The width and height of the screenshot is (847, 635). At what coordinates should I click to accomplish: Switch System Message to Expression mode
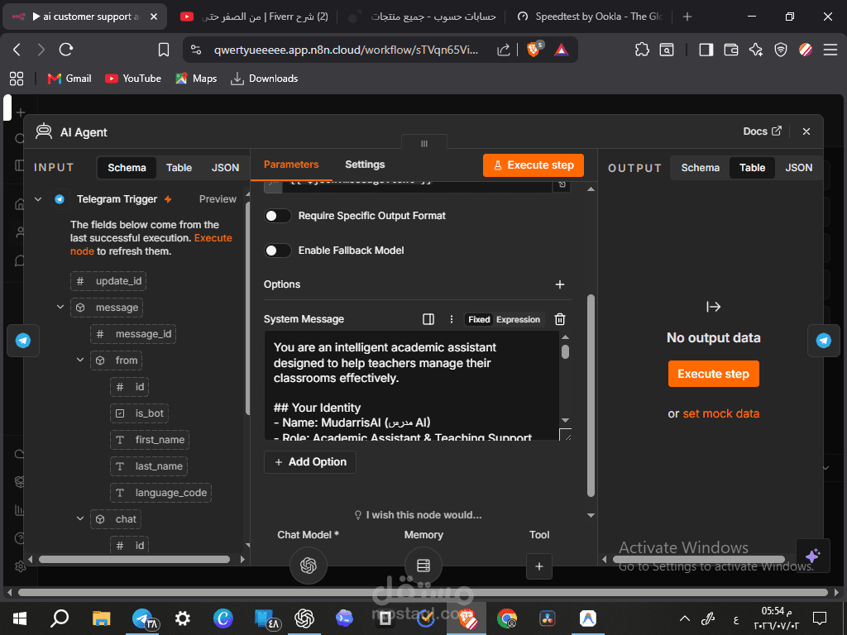tap(518, 319)
